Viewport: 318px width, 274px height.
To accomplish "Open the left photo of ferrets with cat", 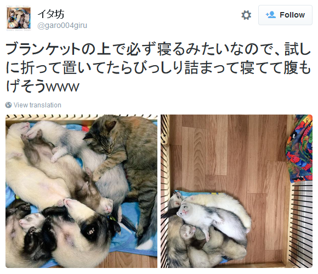I will pyautogui.click(x=81, y=191).
